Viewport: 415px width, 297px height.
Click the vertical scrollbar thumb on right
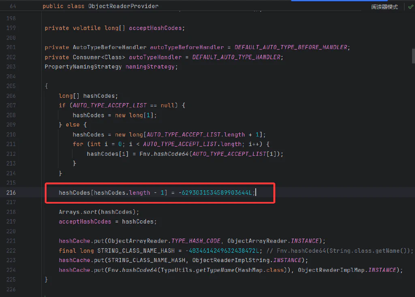413,56
